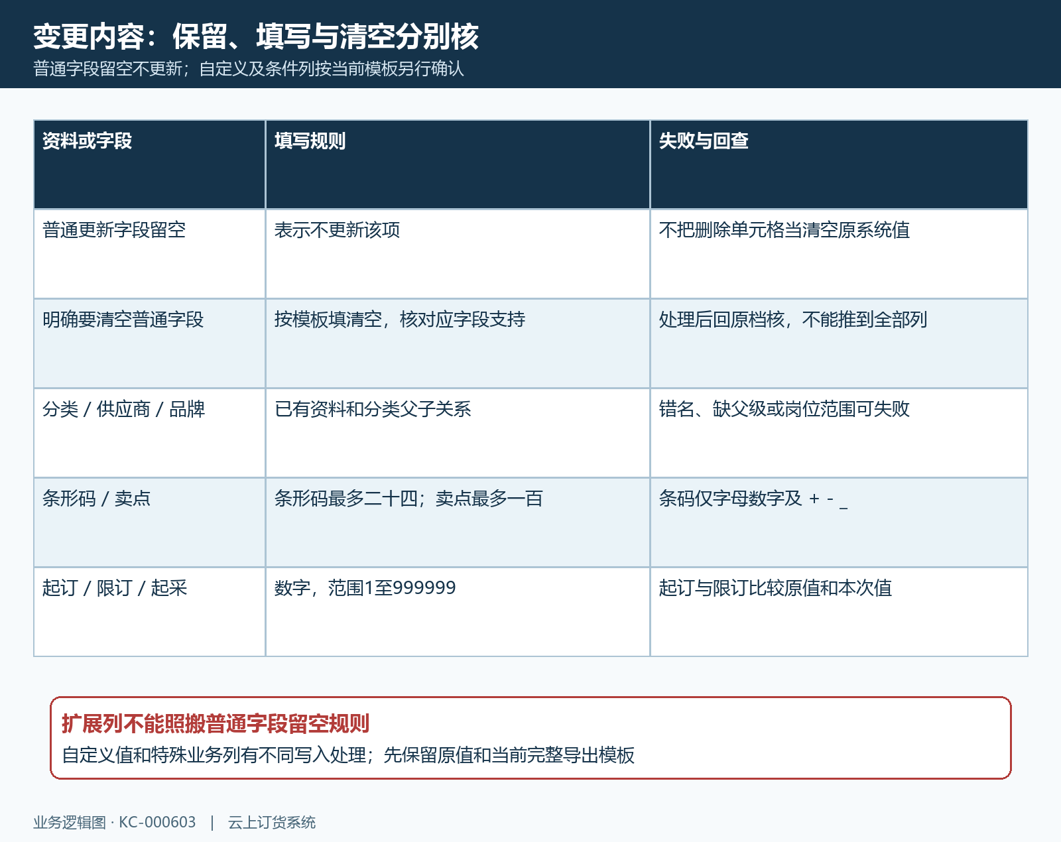Click the cell 处理后回原档核，不能推到全部列
The height and width of the screenshot is (842, 1061).
pos(839,343)
